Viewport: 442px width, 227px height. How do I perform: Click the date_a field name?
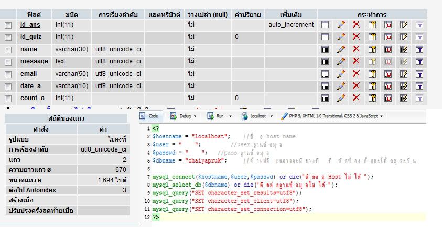click(x=31, y=86)
